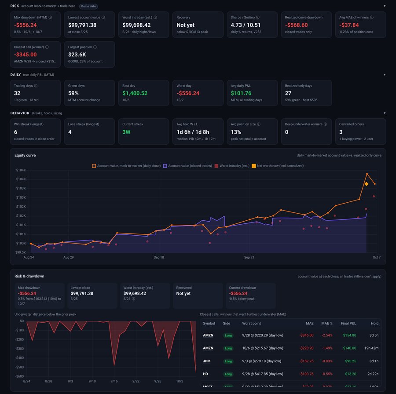Click the Long badge in the JPM row

pos(228,361)
